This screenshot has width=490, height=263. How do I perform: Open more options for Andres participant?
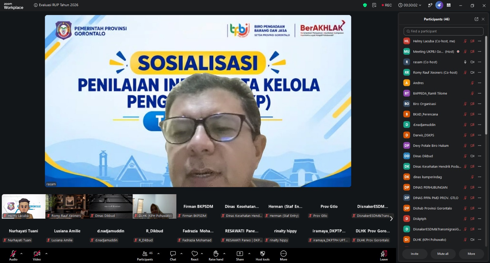(x=480, y=83)
